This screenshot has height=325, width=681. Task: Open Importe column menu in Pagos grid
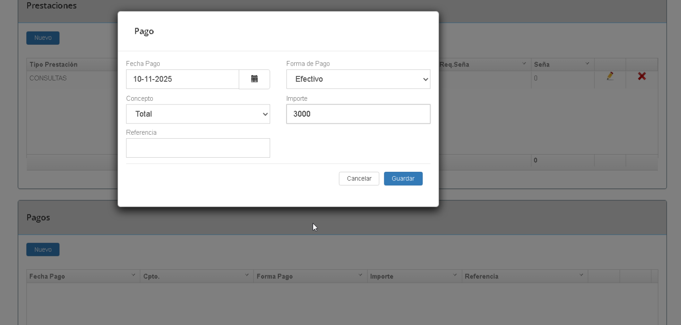click(x=455, y=275)
